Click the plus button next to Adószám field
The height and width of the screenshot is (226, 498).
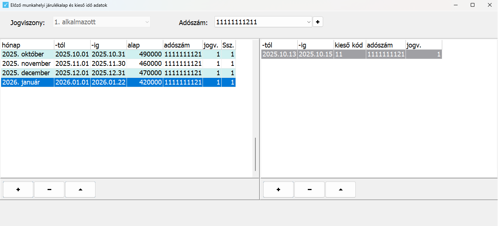pos(318,22)
